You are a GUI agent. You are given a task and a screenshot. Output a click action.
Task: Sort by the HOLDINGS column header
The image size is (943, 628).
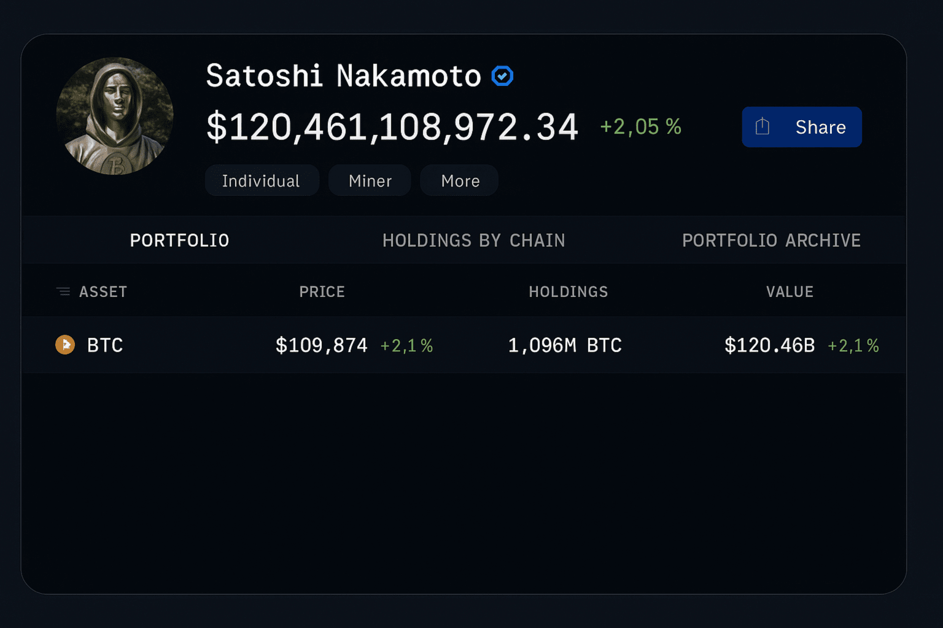click(568, 292)
